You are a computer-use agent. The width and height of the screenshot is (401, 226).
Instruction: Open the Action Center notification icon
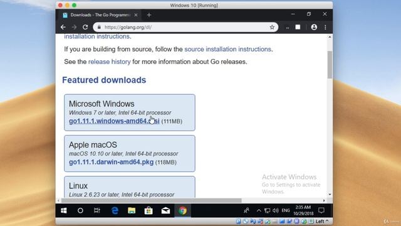click(321, 211)
